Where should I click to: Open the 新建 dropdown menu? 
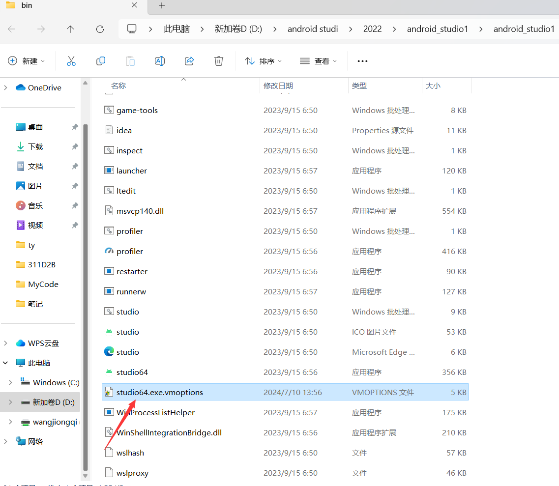click(27, 61)
